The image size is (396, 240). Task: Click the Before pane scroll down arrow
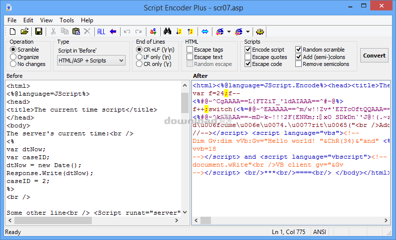tap(185, 212)
